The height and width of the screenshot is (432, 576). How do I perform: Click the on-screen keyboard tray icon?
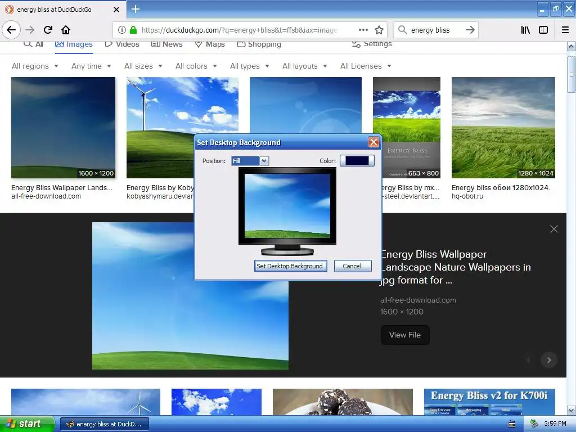click(512, 424)
